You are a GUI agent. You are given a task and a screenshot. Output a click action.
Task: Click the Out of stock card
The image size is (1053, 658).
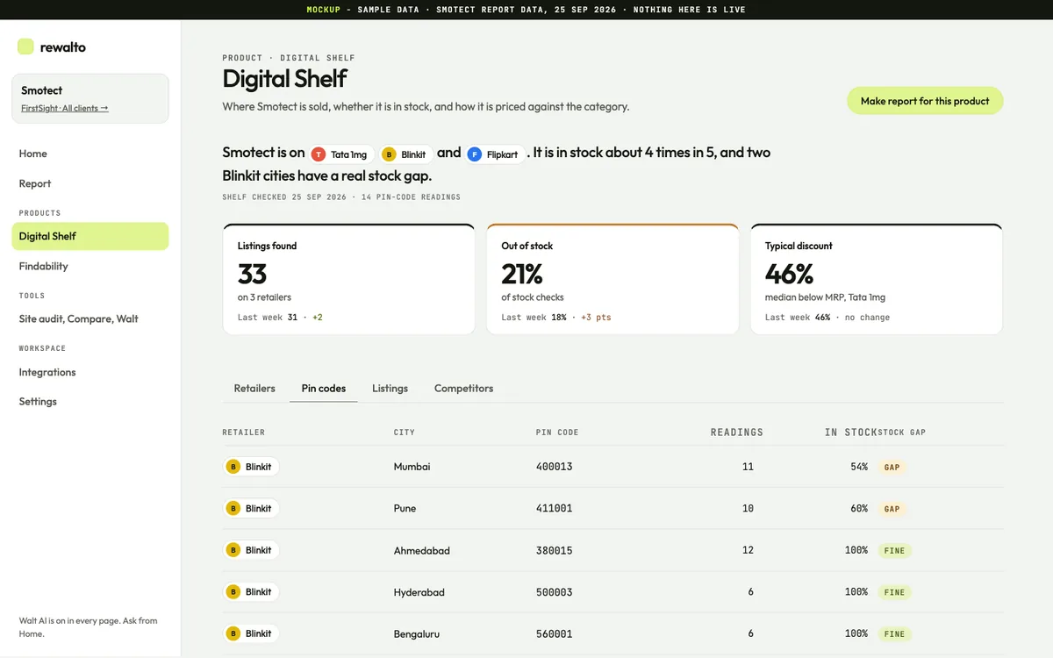point(612,279)
